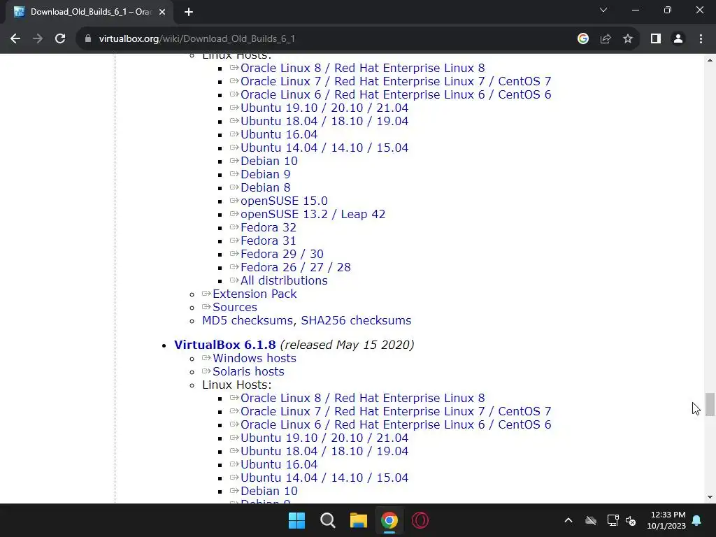Switch to Chrome in taskbar

[389, 520]
